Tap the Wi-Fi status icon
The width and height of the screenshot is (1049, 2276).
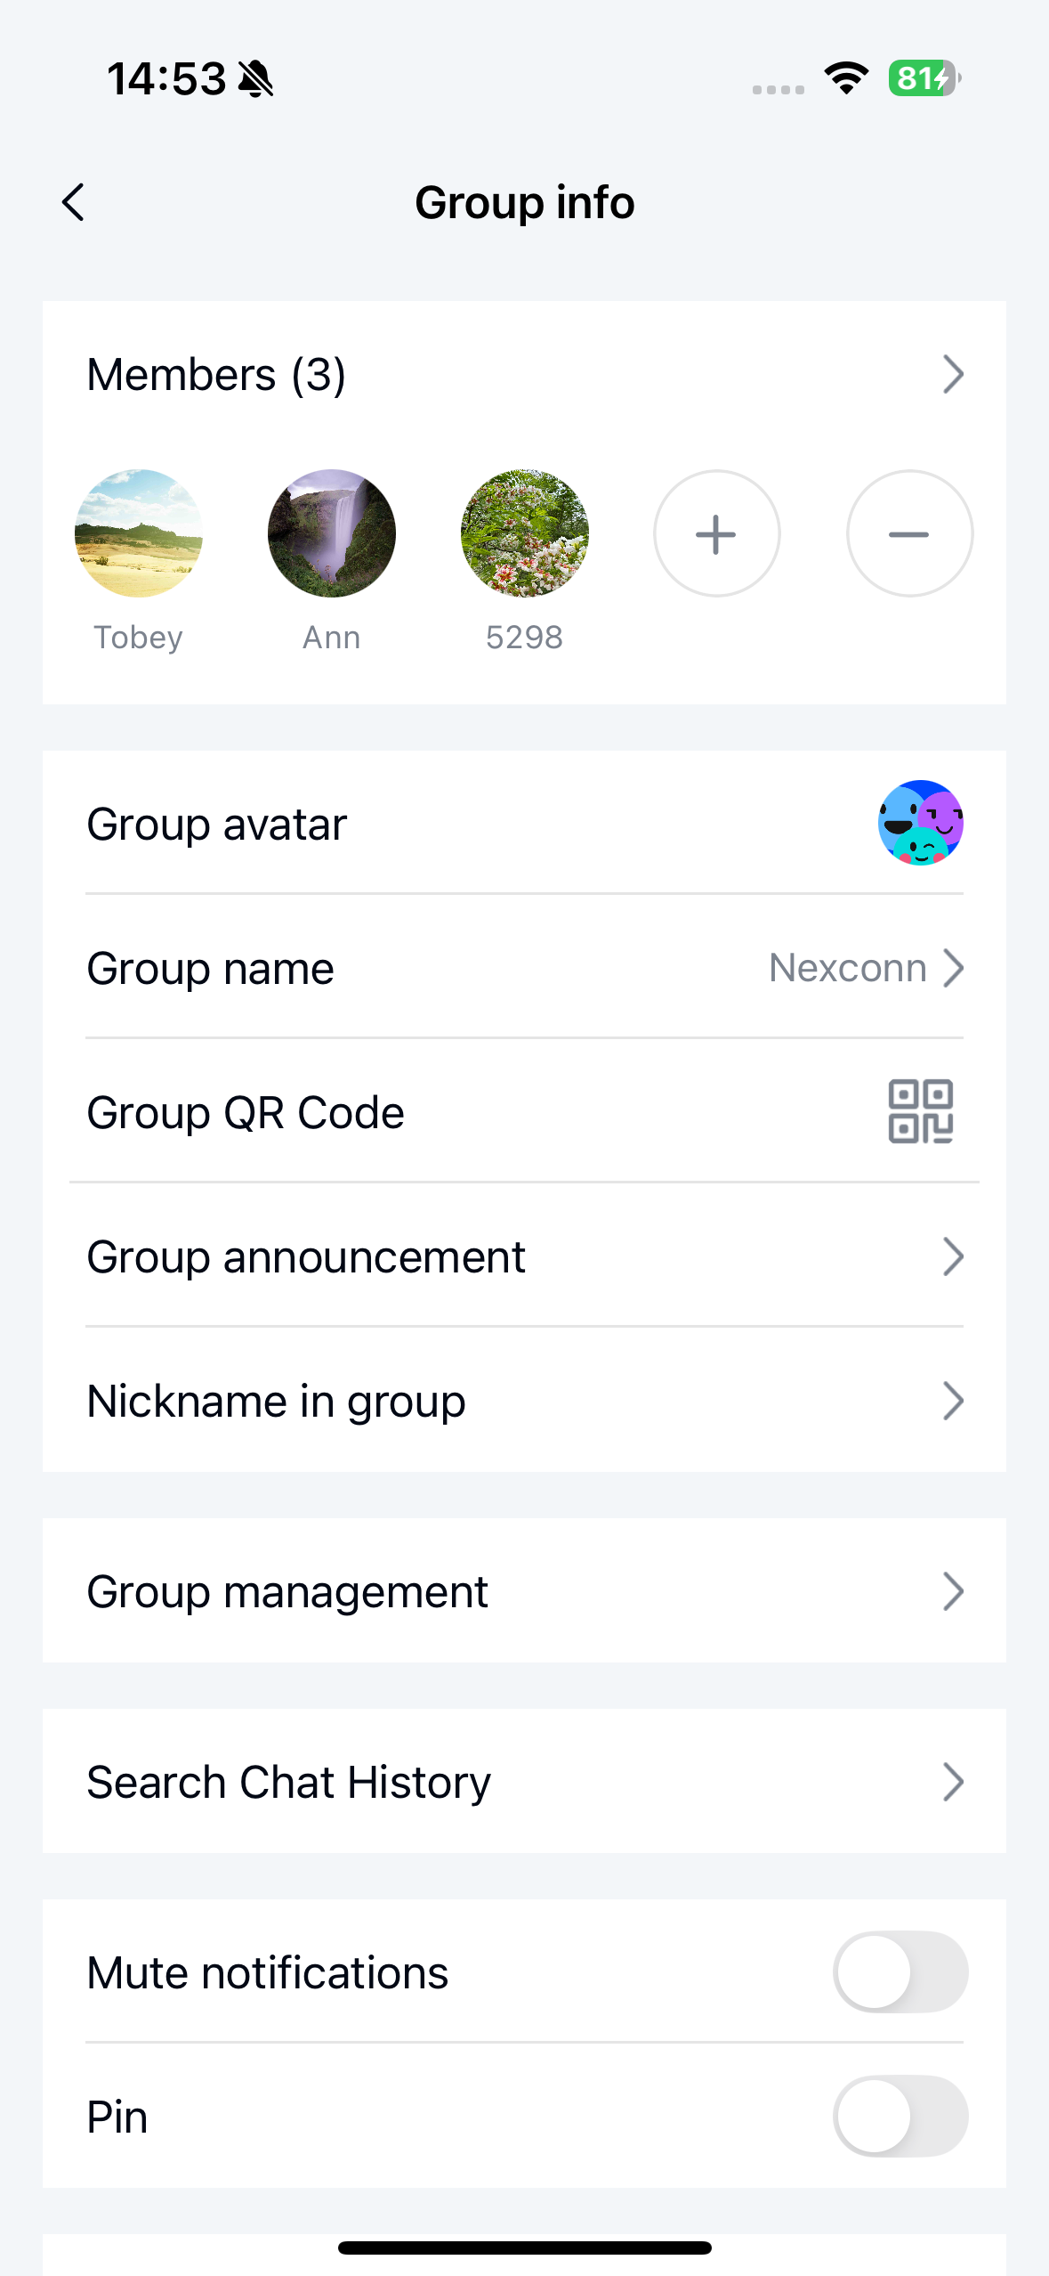[x=846, y=78]
